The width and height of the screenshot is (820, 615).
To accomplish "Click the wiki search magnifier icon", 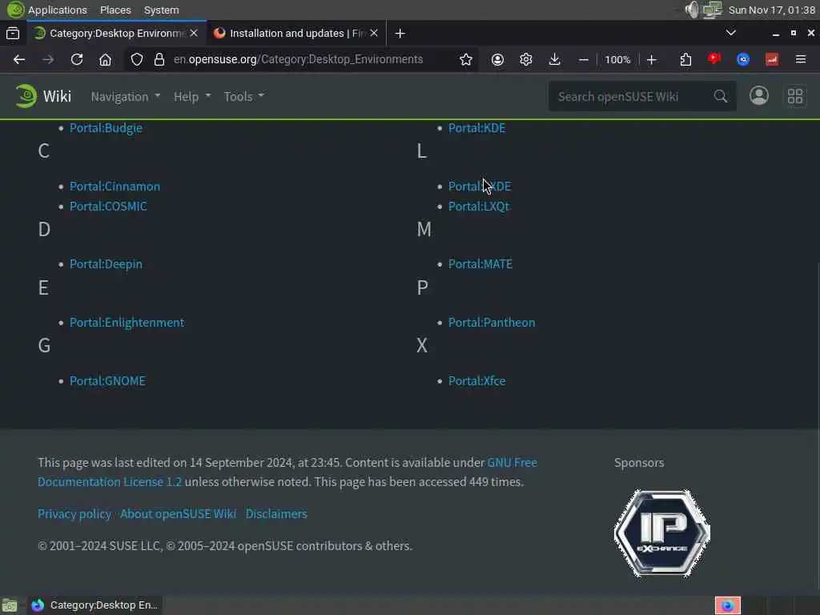I will click(721, 96).
